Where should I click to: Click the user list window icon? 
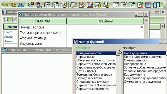(x=124, y=5)
